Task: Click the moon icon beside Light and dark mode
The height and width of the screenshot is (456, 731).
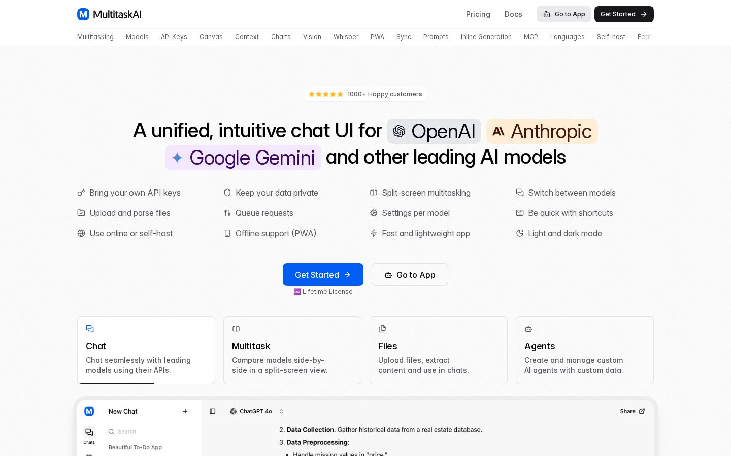Action: [x=520, y=233]
